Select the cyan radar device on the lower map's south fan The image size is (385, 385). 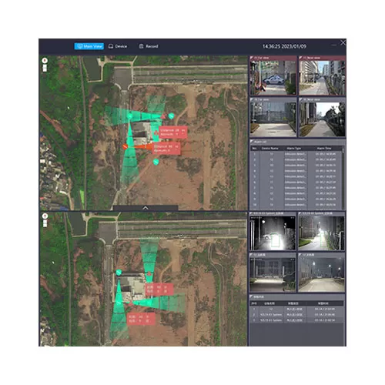(x=119, y=303)
